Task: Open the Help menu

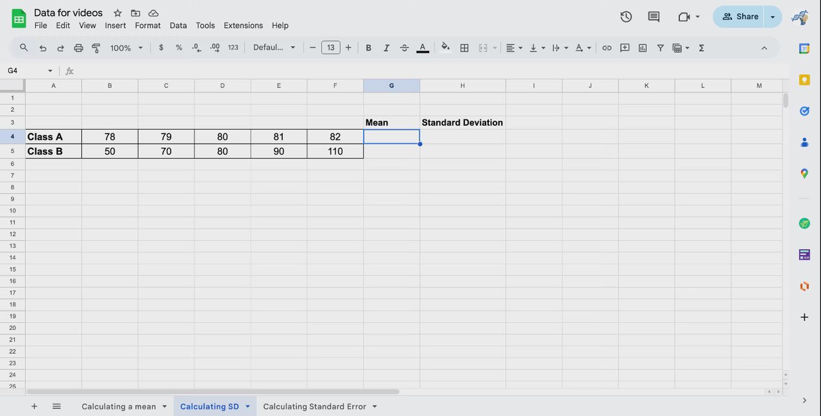Action: pos(280,26)
